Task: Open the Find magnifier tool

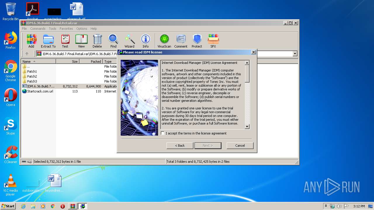Action: [113, 41]
